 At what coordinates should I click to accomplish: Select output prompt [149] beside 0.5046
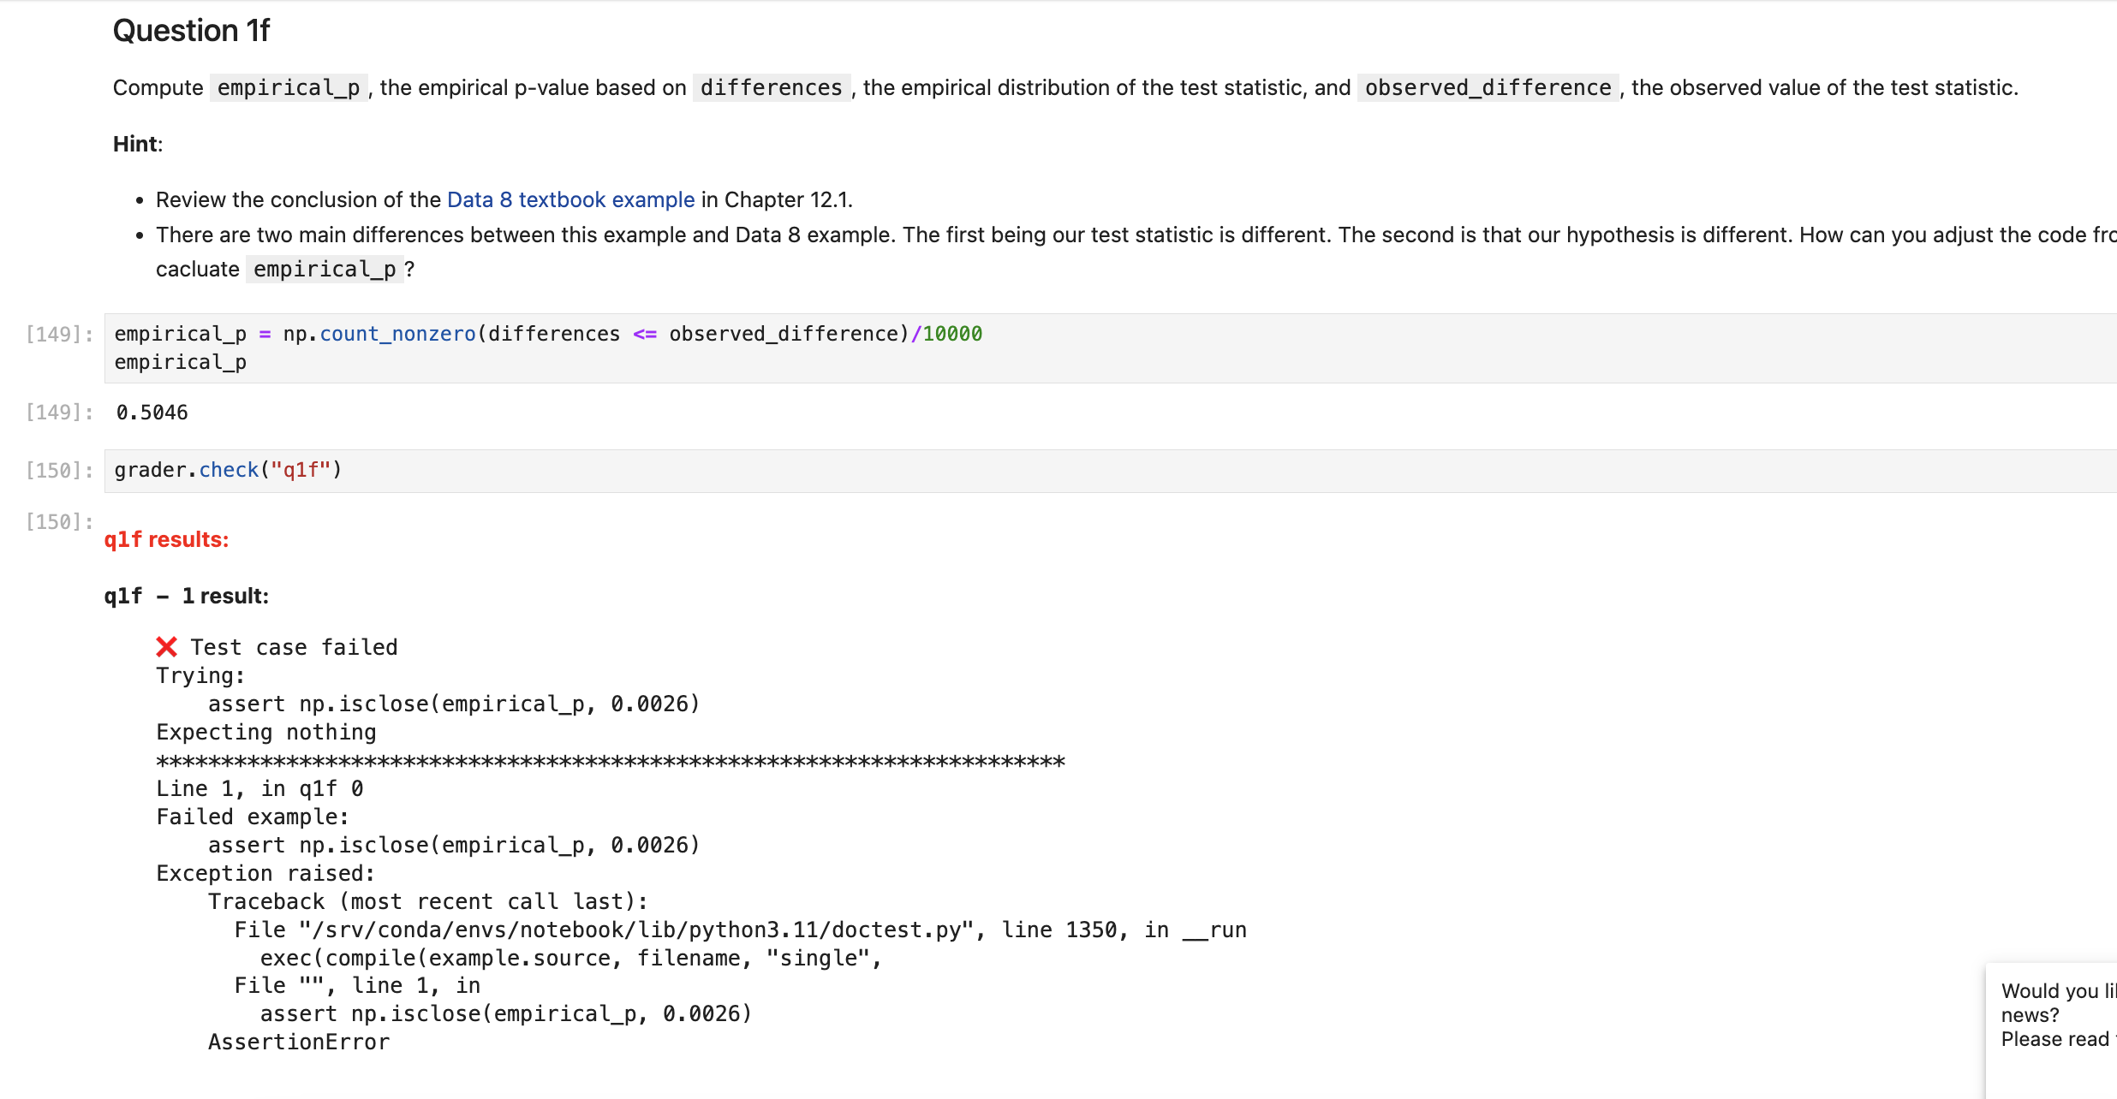coord(58,413)
